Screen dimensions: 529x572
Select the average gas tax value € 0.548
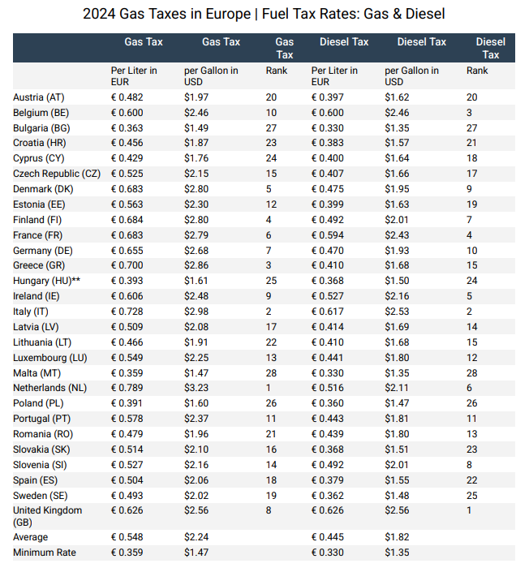pyautogui.click(x=127, y=537)
